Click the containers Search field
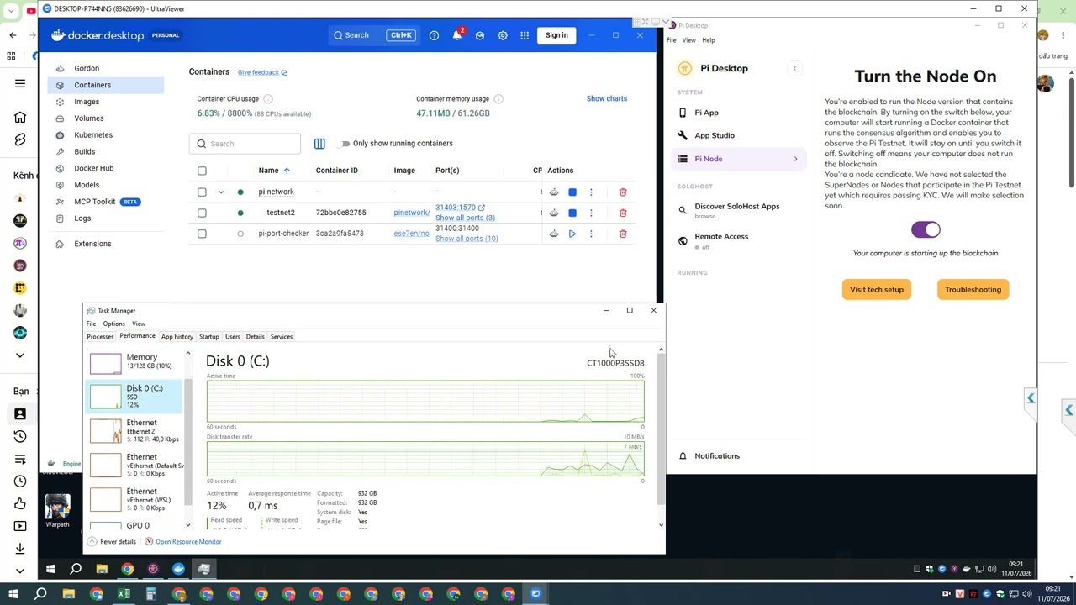 click(x=245, y=144)
